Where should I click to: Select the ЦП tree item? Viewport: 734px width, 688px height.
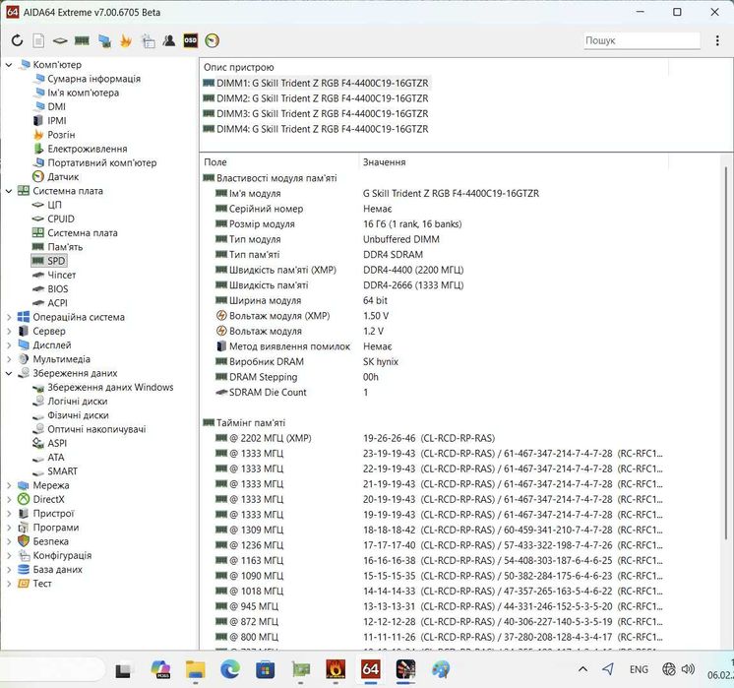[47, 205]
